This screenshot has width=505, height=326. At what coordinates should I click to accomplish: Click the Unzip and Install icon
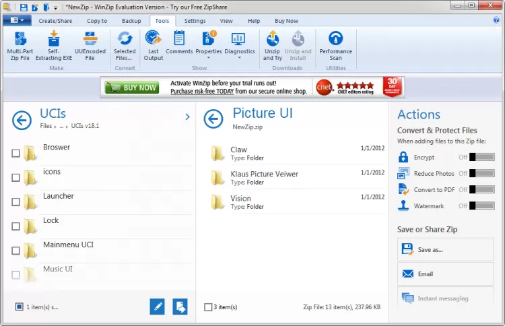pyautogui.click(x=298, y=39)
